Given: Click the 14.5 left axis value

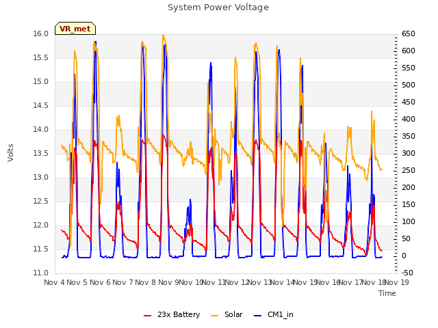Looking at the screenshot, I should 41,106.
